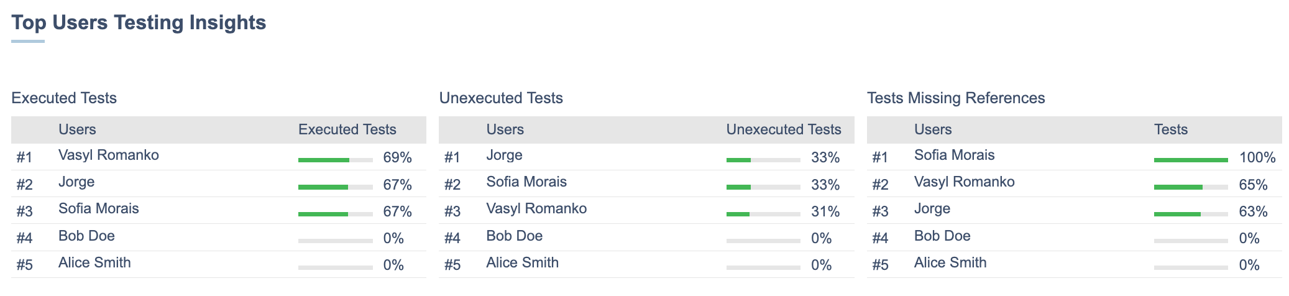The height and width of the screenshot is (296, 1289).
Task: Click the 65% value for Vasyl Romanko
Action: [1253, 185]
